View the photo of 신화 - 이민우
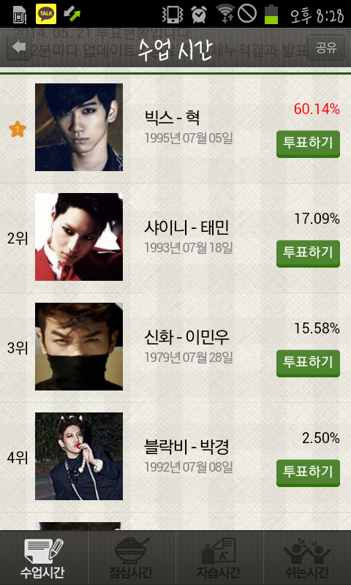The height and width of the screenshot is (585, 351). point(79,347)
